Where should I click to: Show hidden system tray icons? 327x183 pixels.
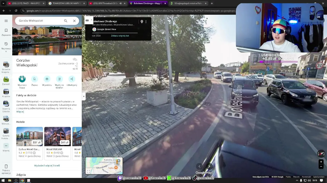pyautogui.click(x=297, y=180)
